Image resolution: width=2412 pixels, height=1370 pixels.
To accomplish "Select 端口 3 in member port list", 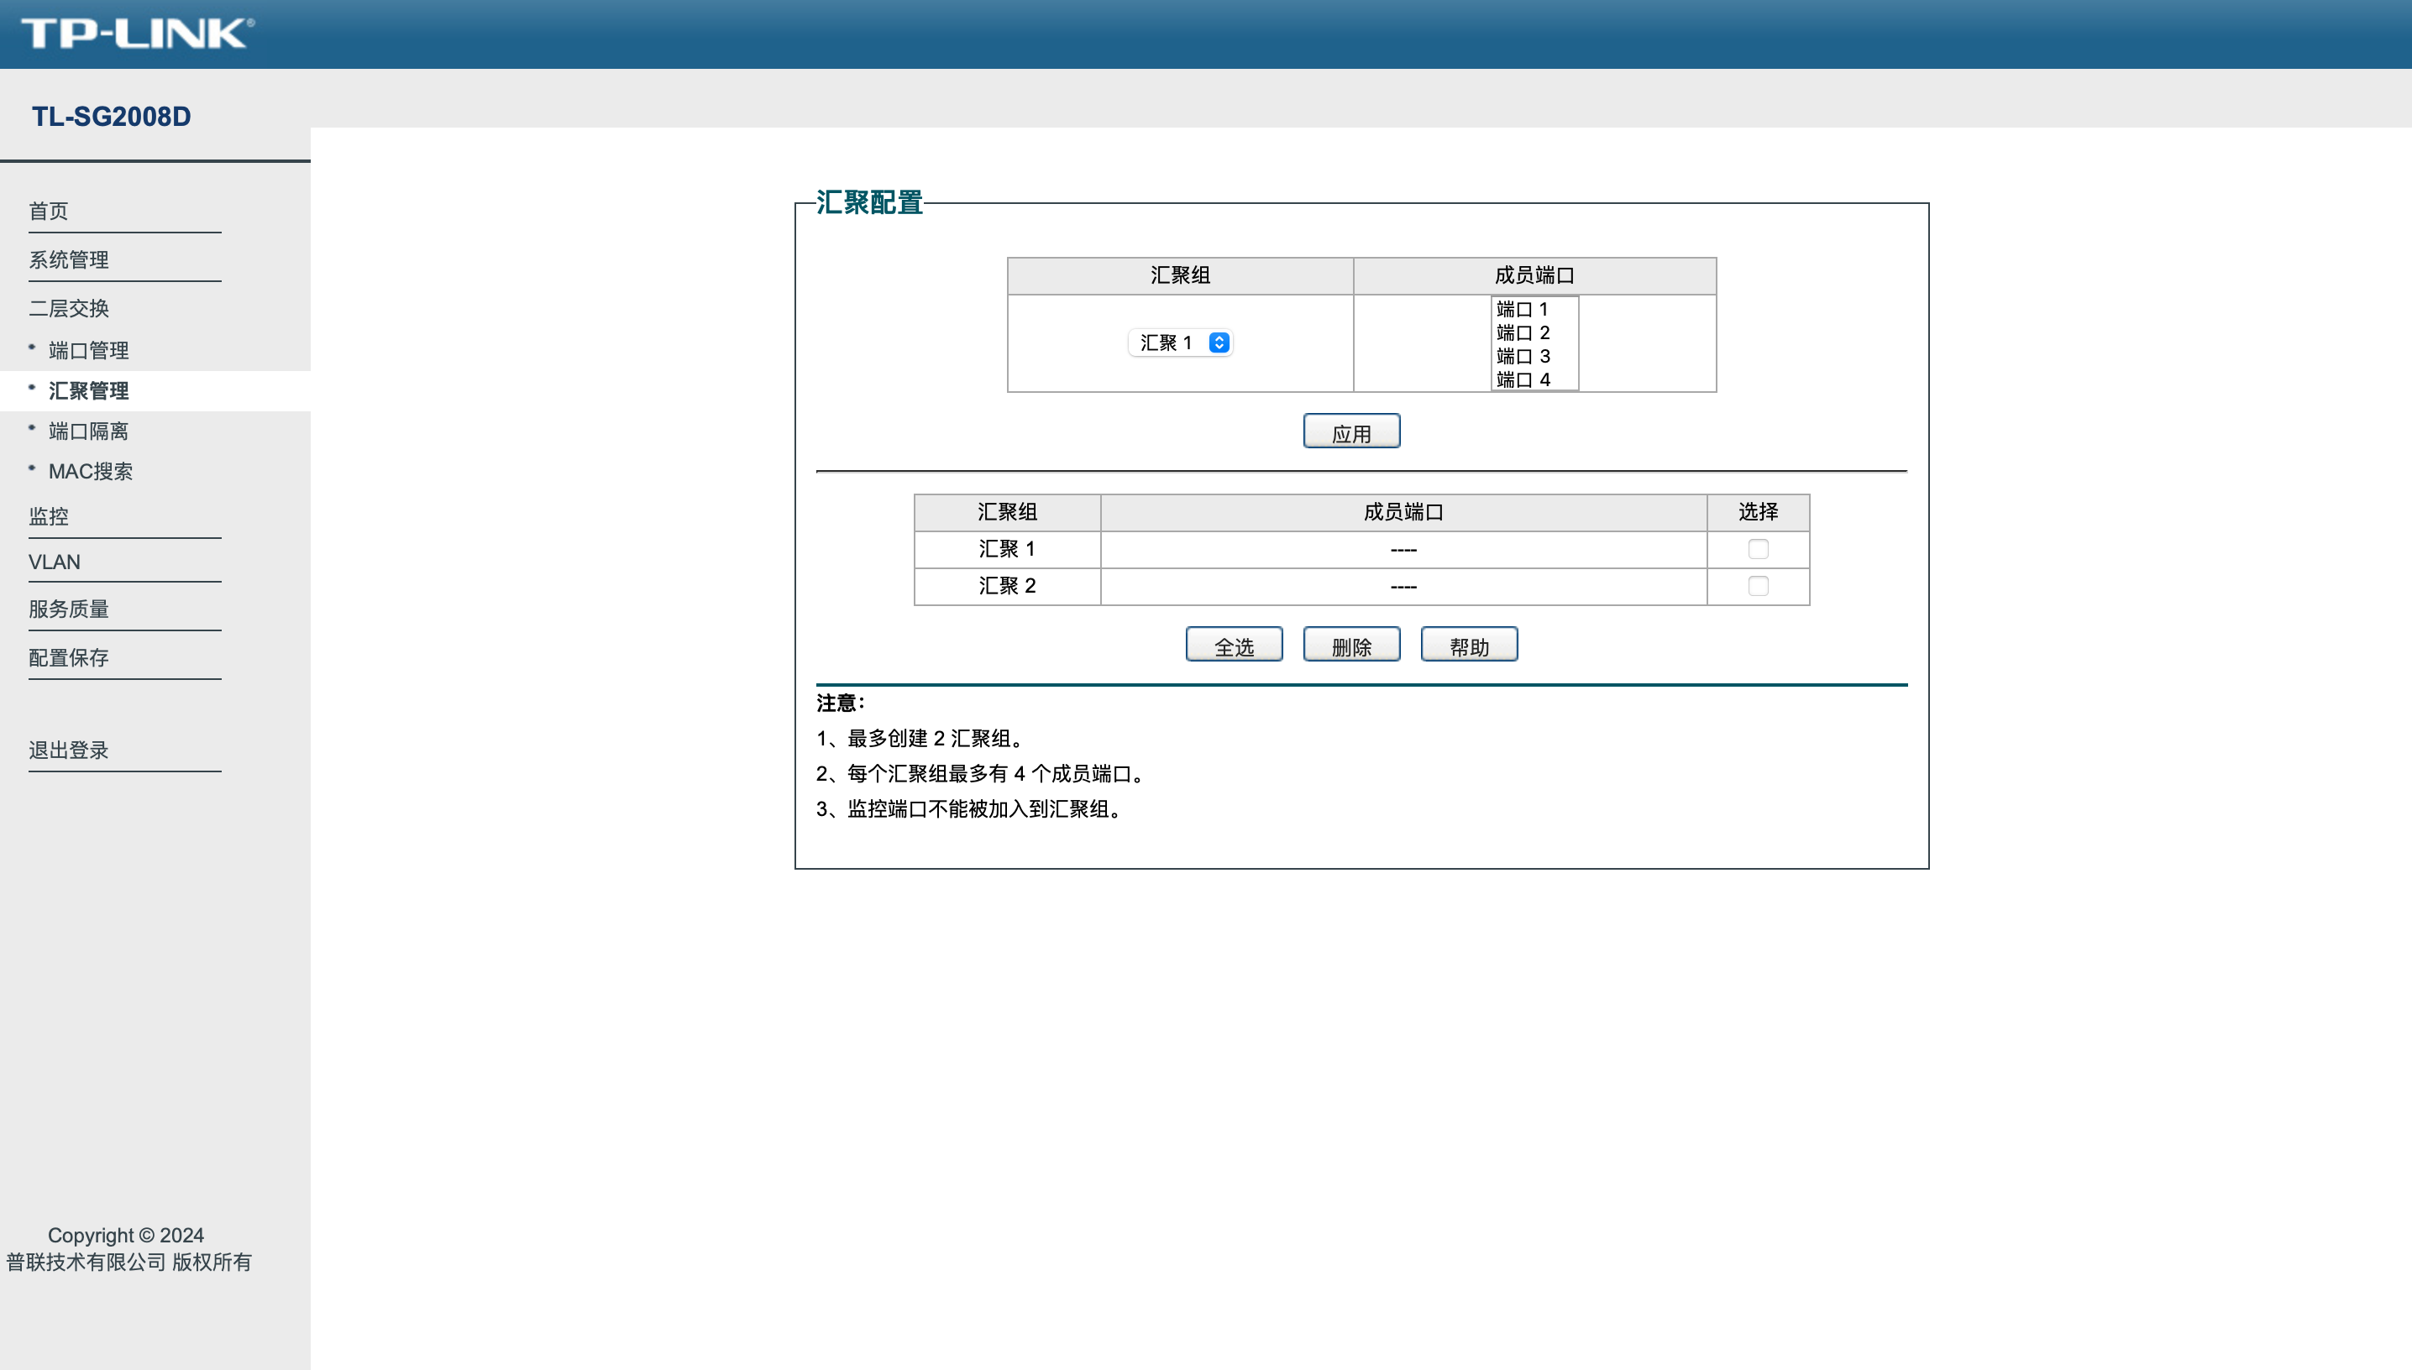I will 1534,356.
